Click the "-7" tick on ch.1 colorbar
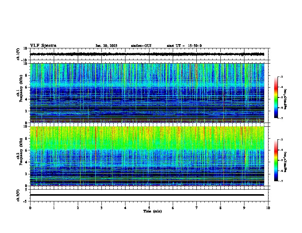302x233 pixels. pyautogui.click(x=281, y=118)
